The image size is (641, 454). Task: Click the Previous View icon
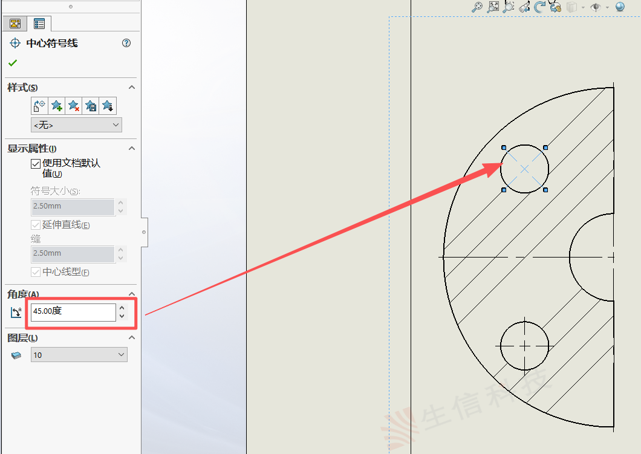tap(524, 7)
